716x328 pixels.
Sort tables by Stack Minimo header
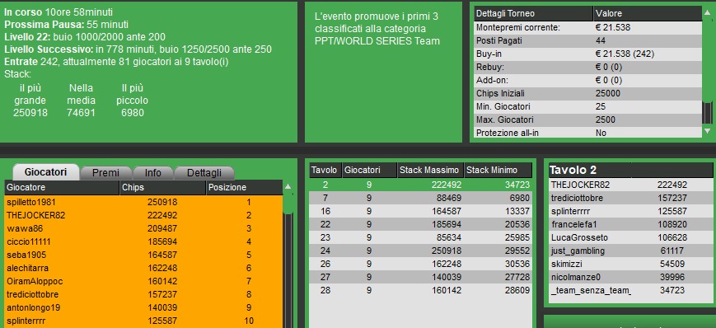coord(498,170)
